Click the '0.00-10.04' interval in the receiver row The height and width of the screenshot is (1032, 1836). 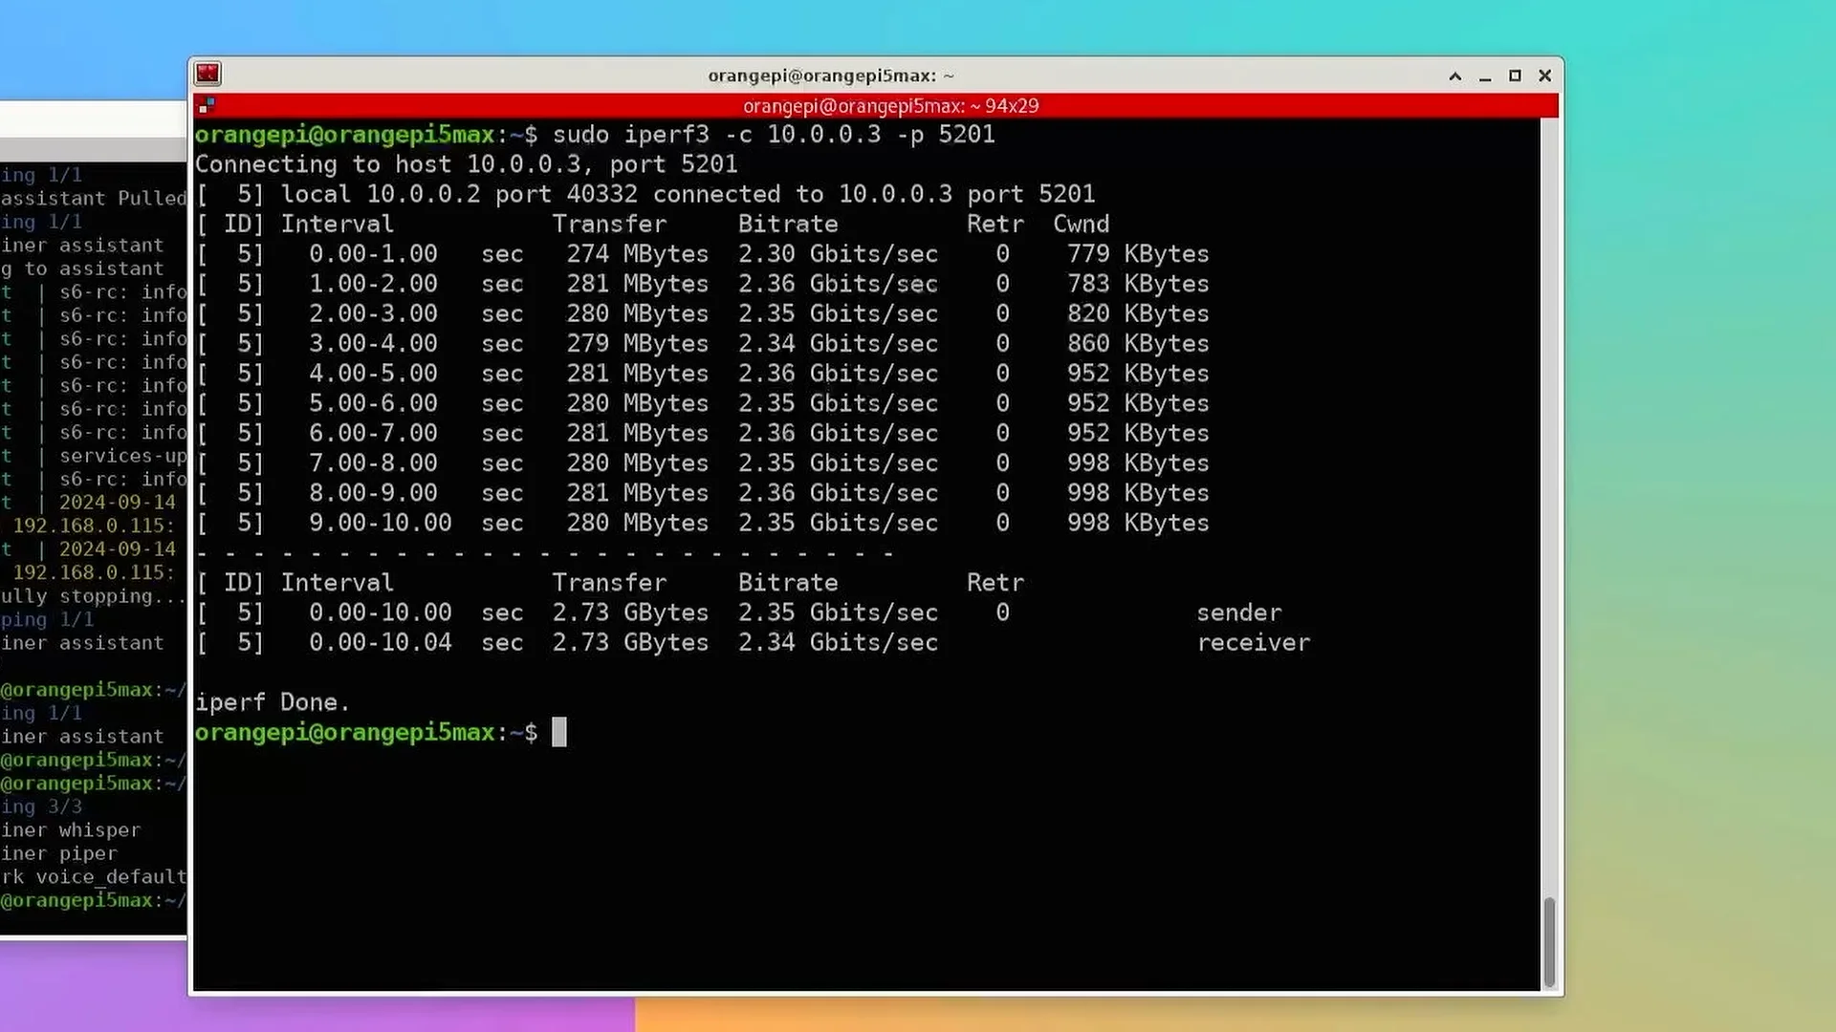381,643
